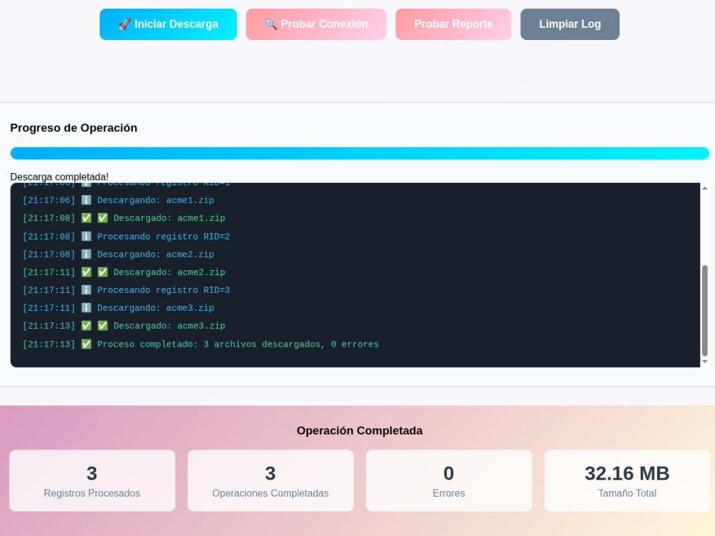
Task: Click log line 'Descargado: acme3.zip'
Action: point(169,326)
